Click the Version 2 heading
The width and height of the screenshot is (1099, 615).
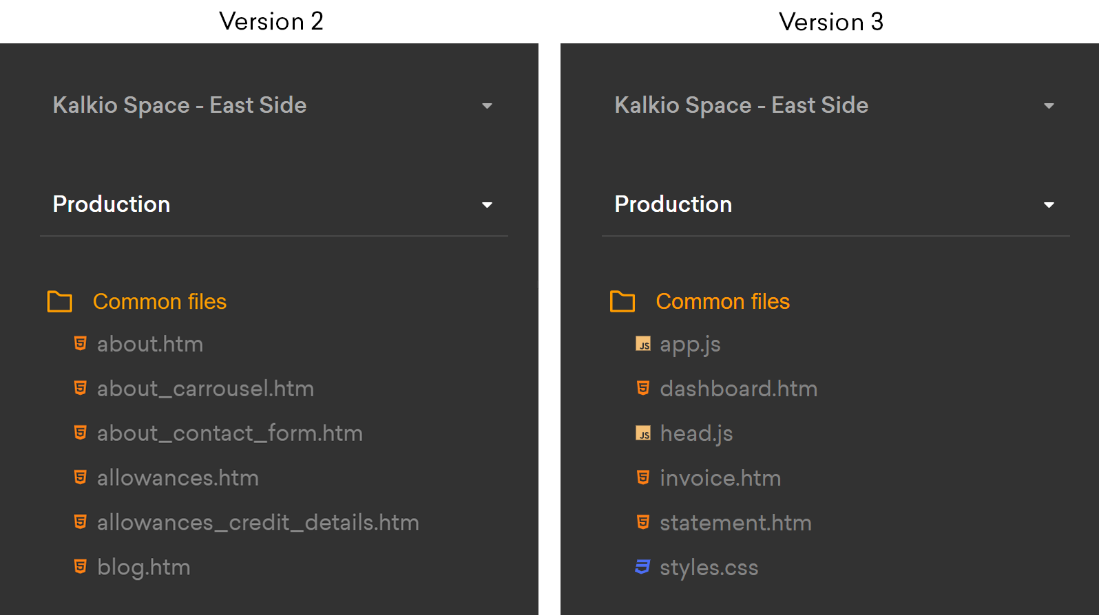tap(271, 21)
